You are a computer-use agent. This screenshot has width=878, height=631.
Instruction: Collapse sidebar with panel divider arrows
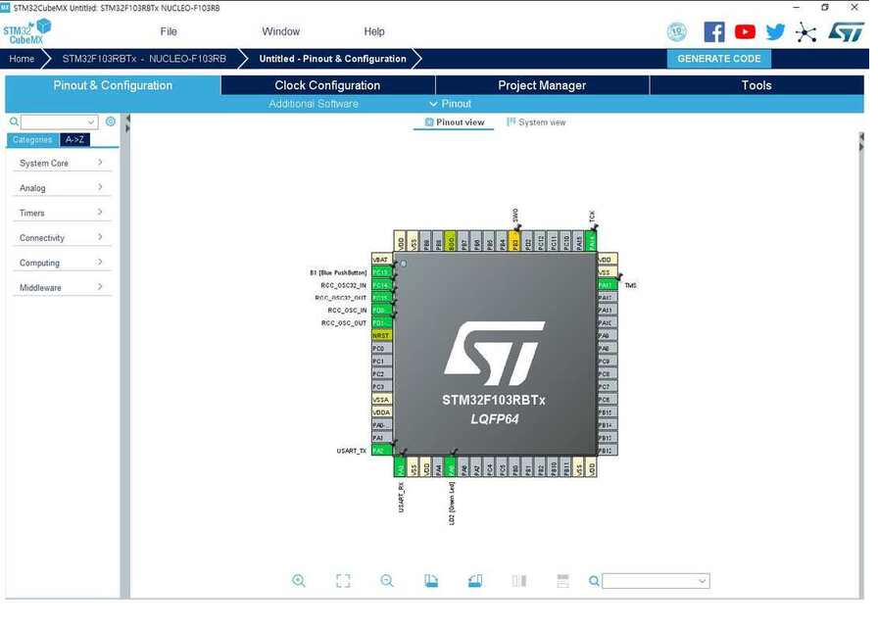pos(127,123)
